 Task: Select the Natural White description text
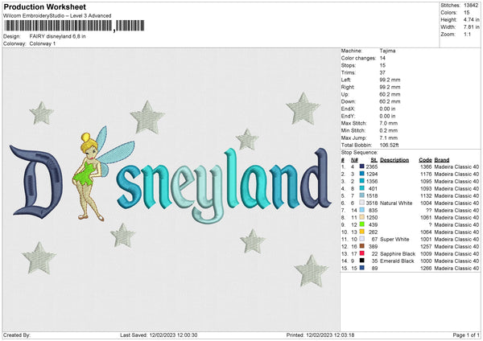pyautogui.click(x=396, y=203)
